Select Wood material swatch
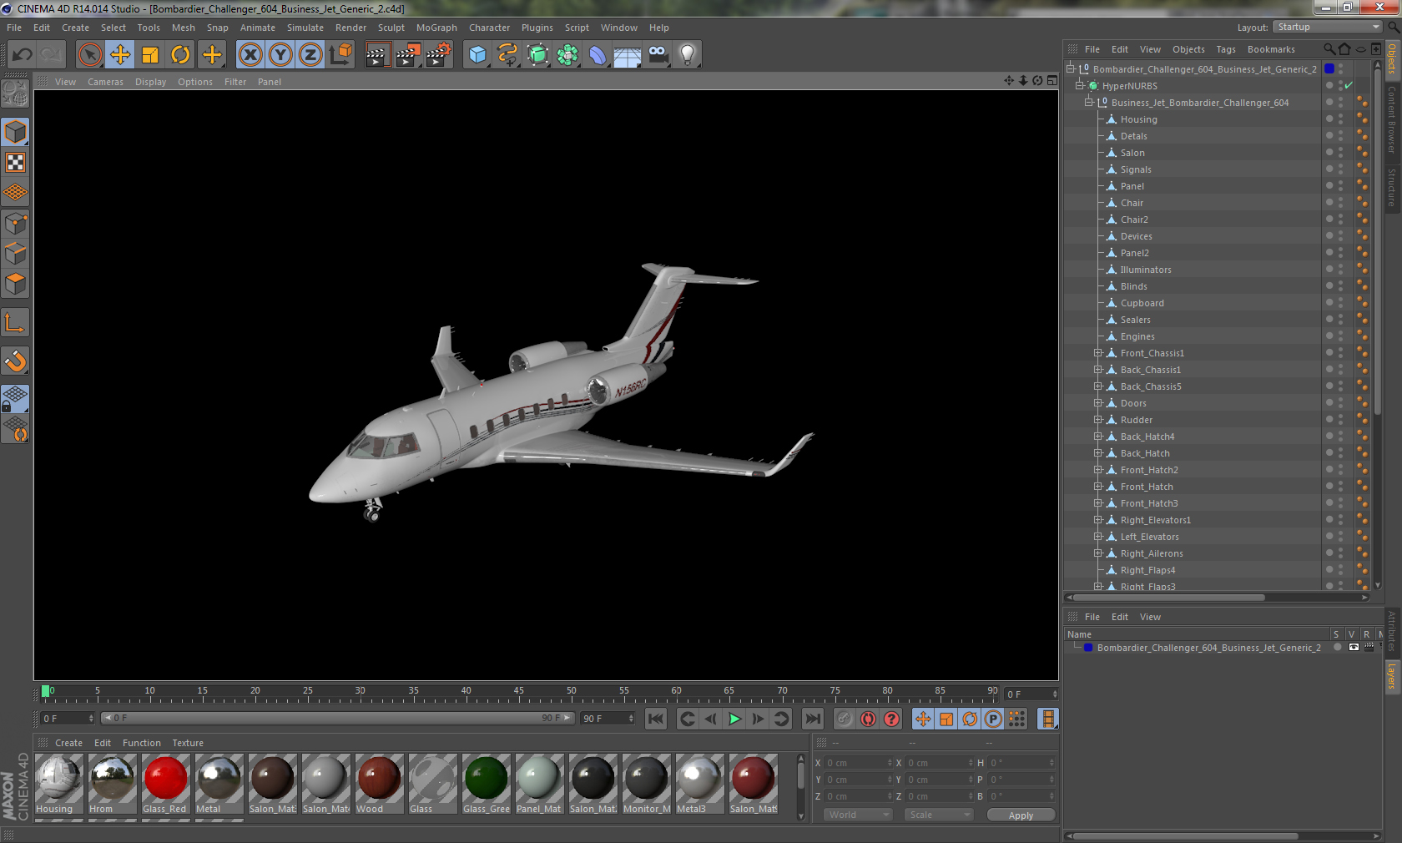1402x843 pixels. (x=379, y=784)
